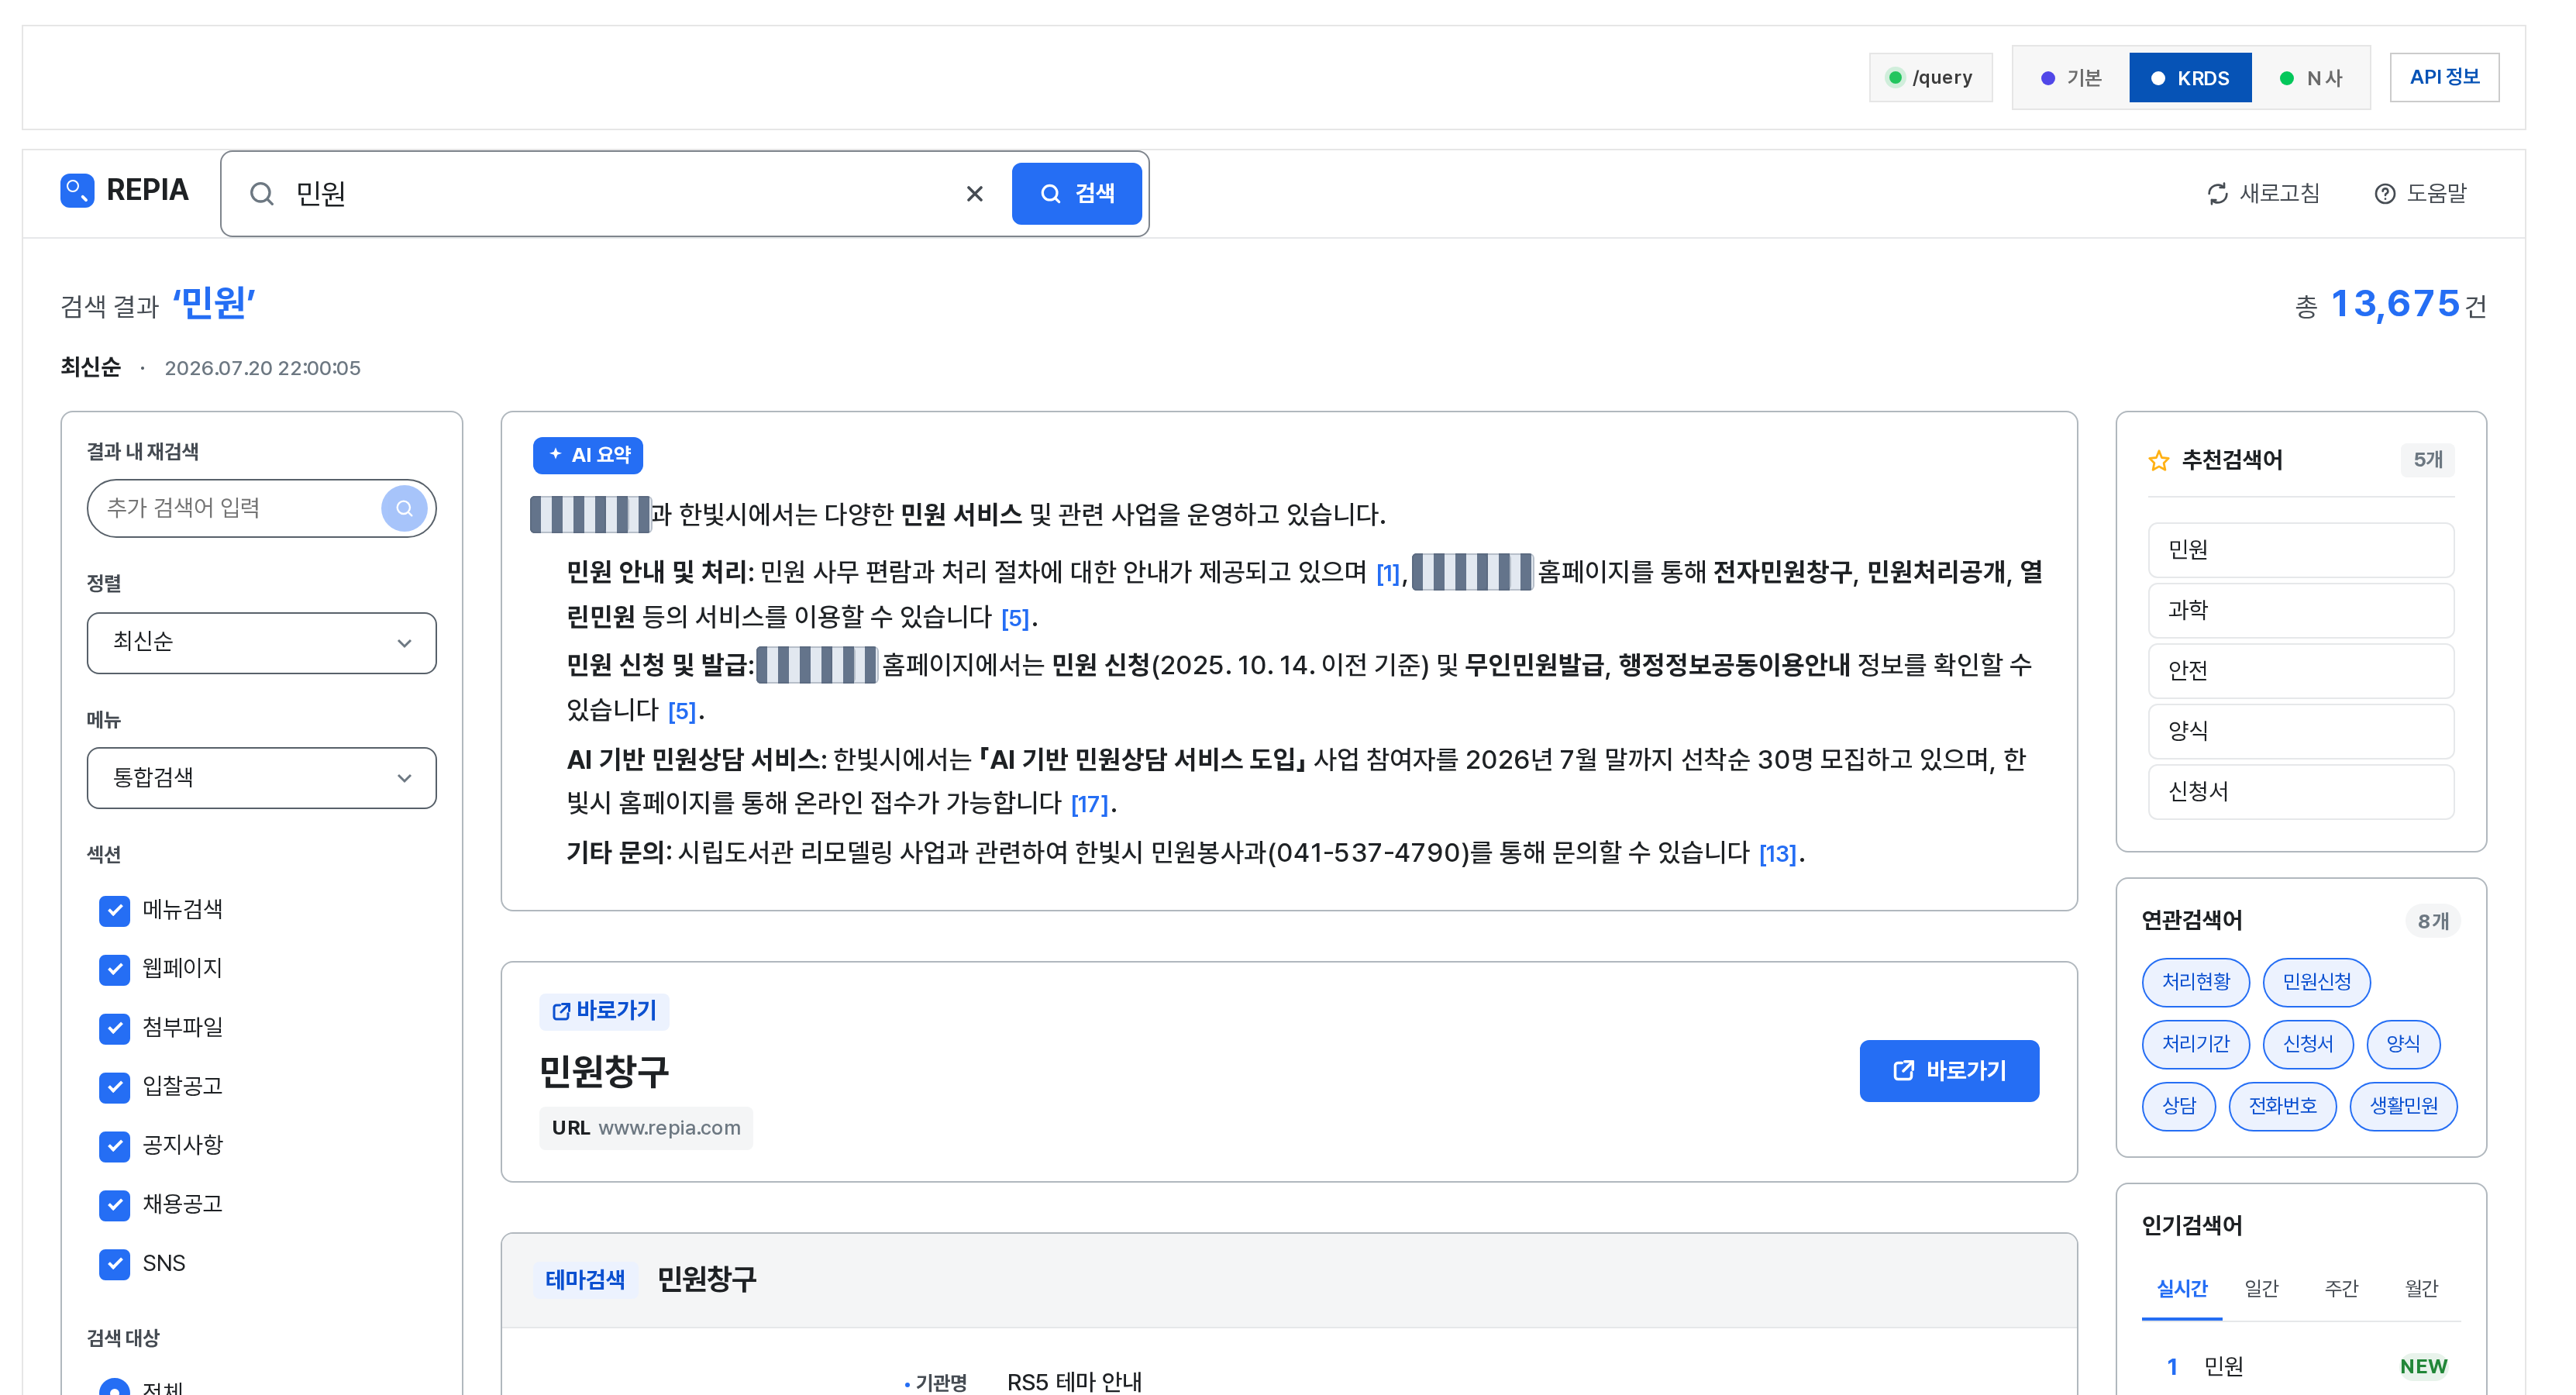Click the main search input containing 민원
Screen dimensions: 2576x1395
pyautogui.click(x=620, y=194)
